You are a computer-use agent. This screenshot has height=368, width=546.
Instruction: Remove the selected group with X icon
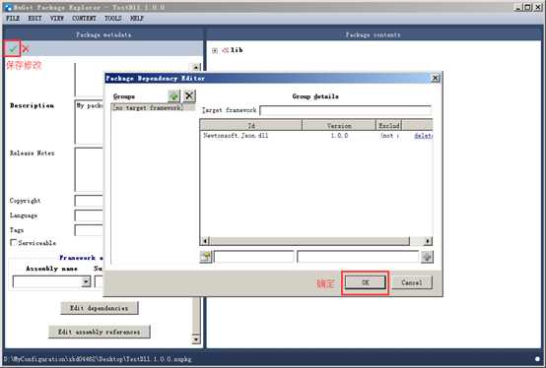tap(189, 95)
